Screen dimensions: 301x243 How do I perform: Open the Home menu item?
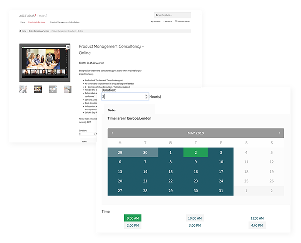tap(23, 22)
